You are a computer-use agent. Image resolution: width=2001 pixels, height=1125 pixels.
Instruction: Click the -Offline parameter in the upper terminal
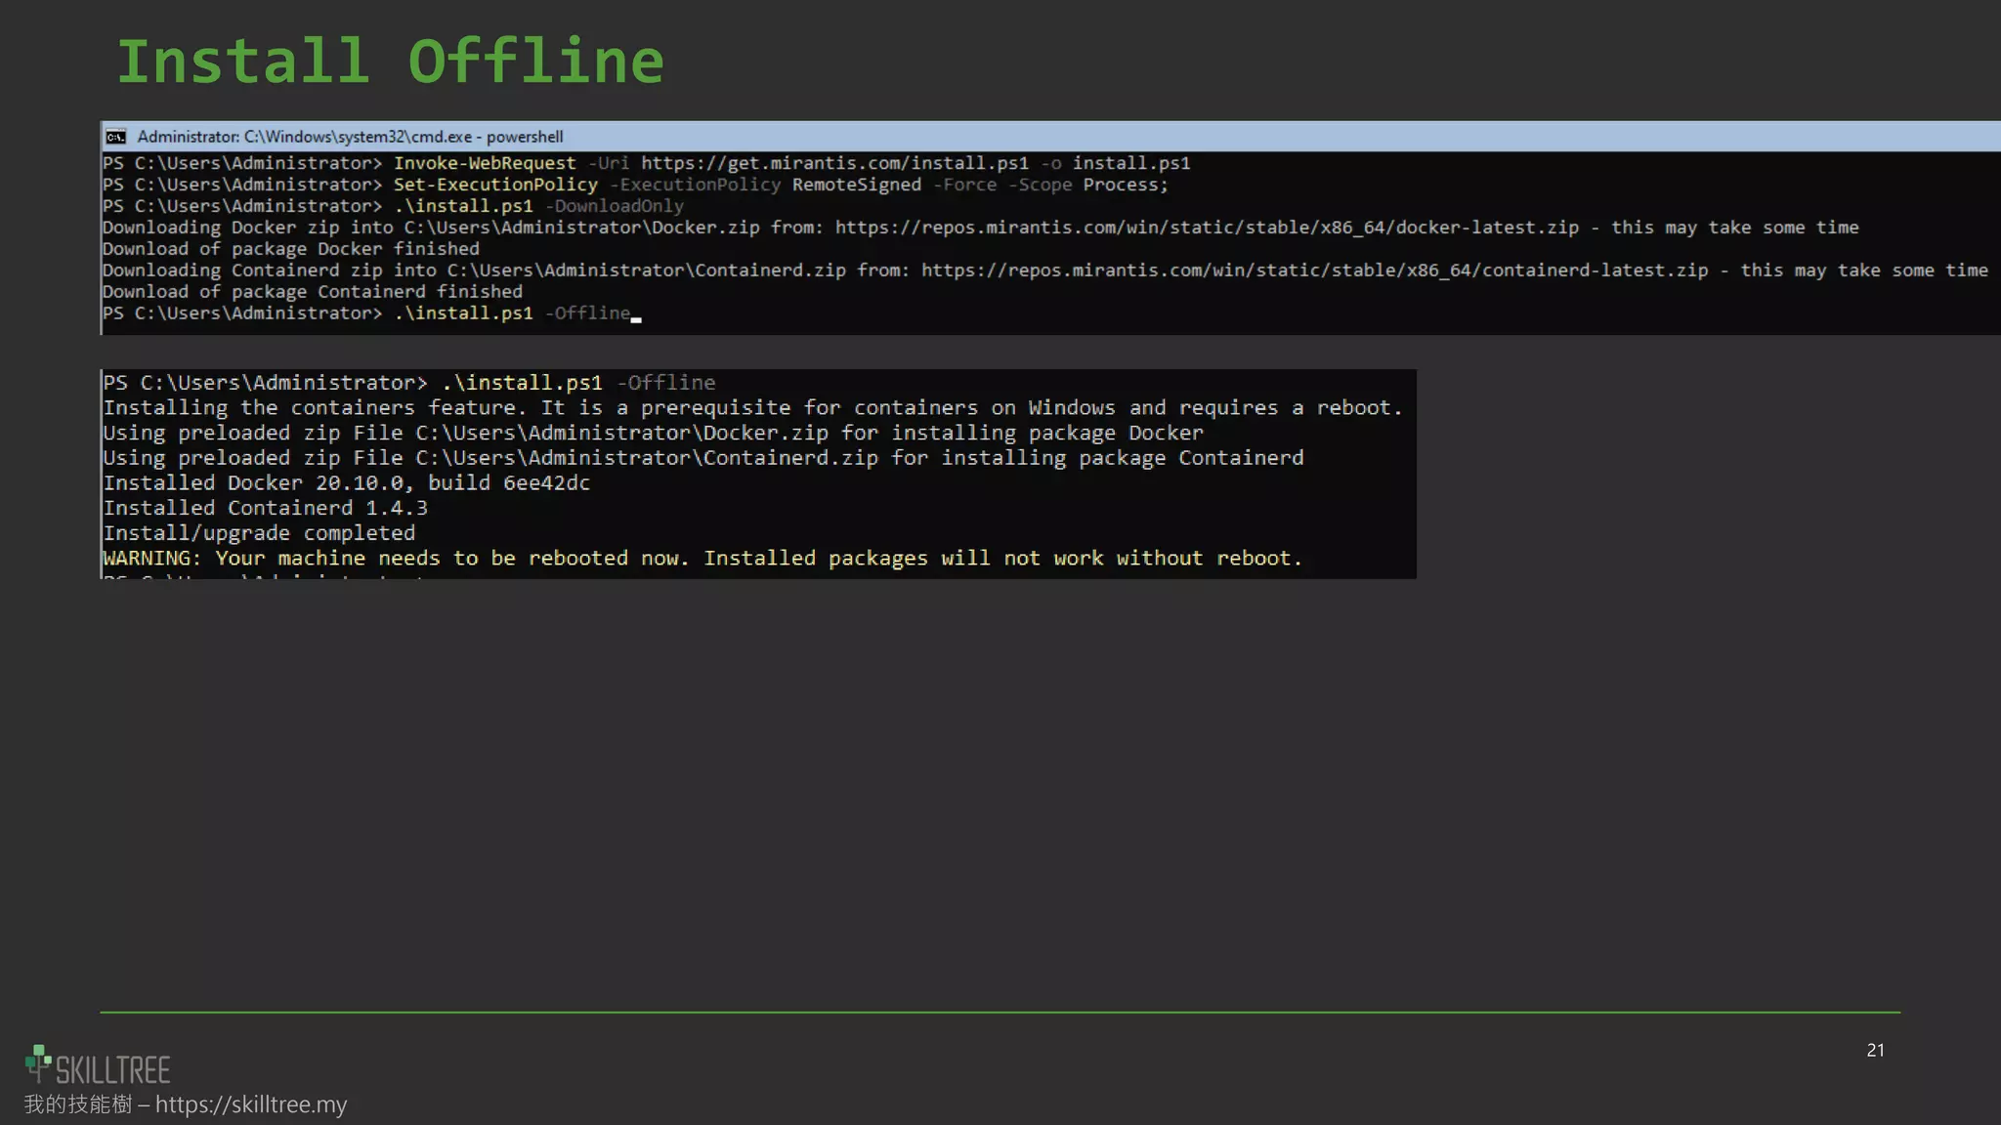(587, 313)
